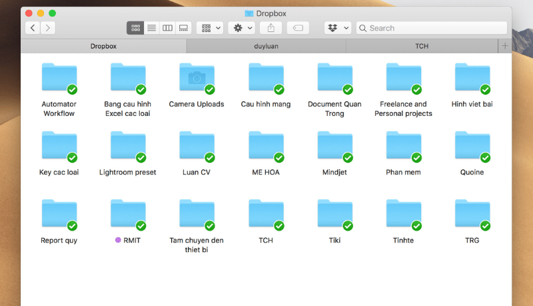Click the Share toolbar button

(271, 28)
